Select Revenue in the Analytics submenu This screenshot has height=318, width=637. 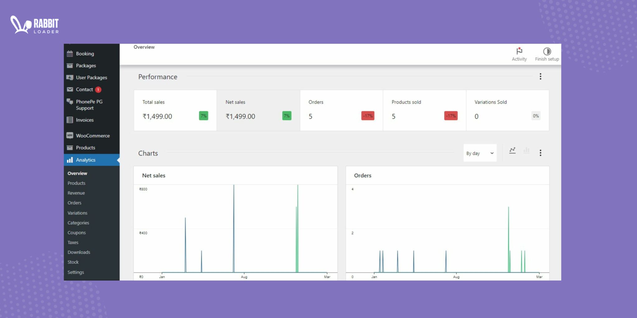(x=76, y=193)
